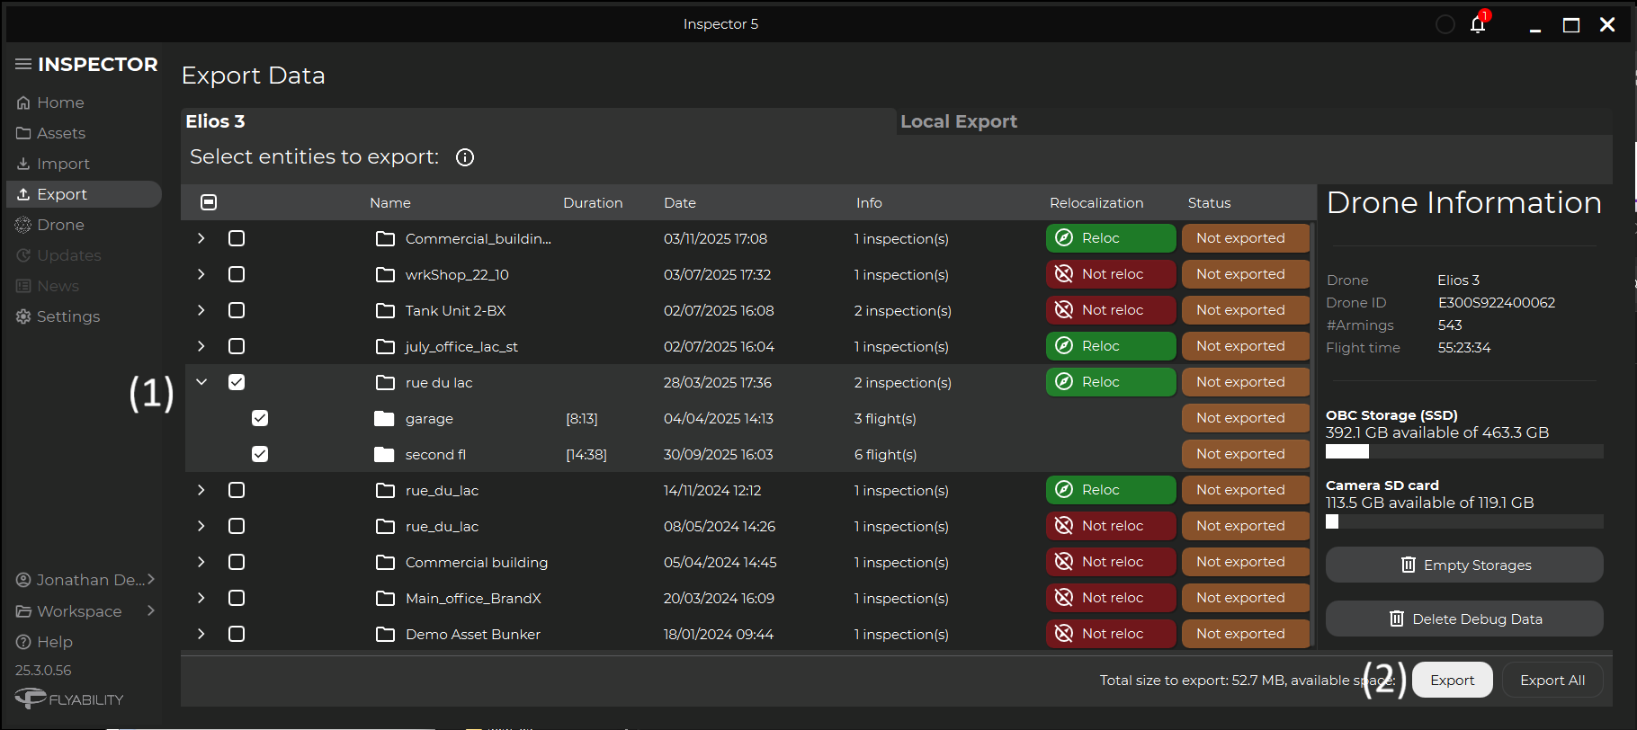Switch to the Local Export tab
The width and height of the screenshot is (1637, 730).
pos(959,121)
